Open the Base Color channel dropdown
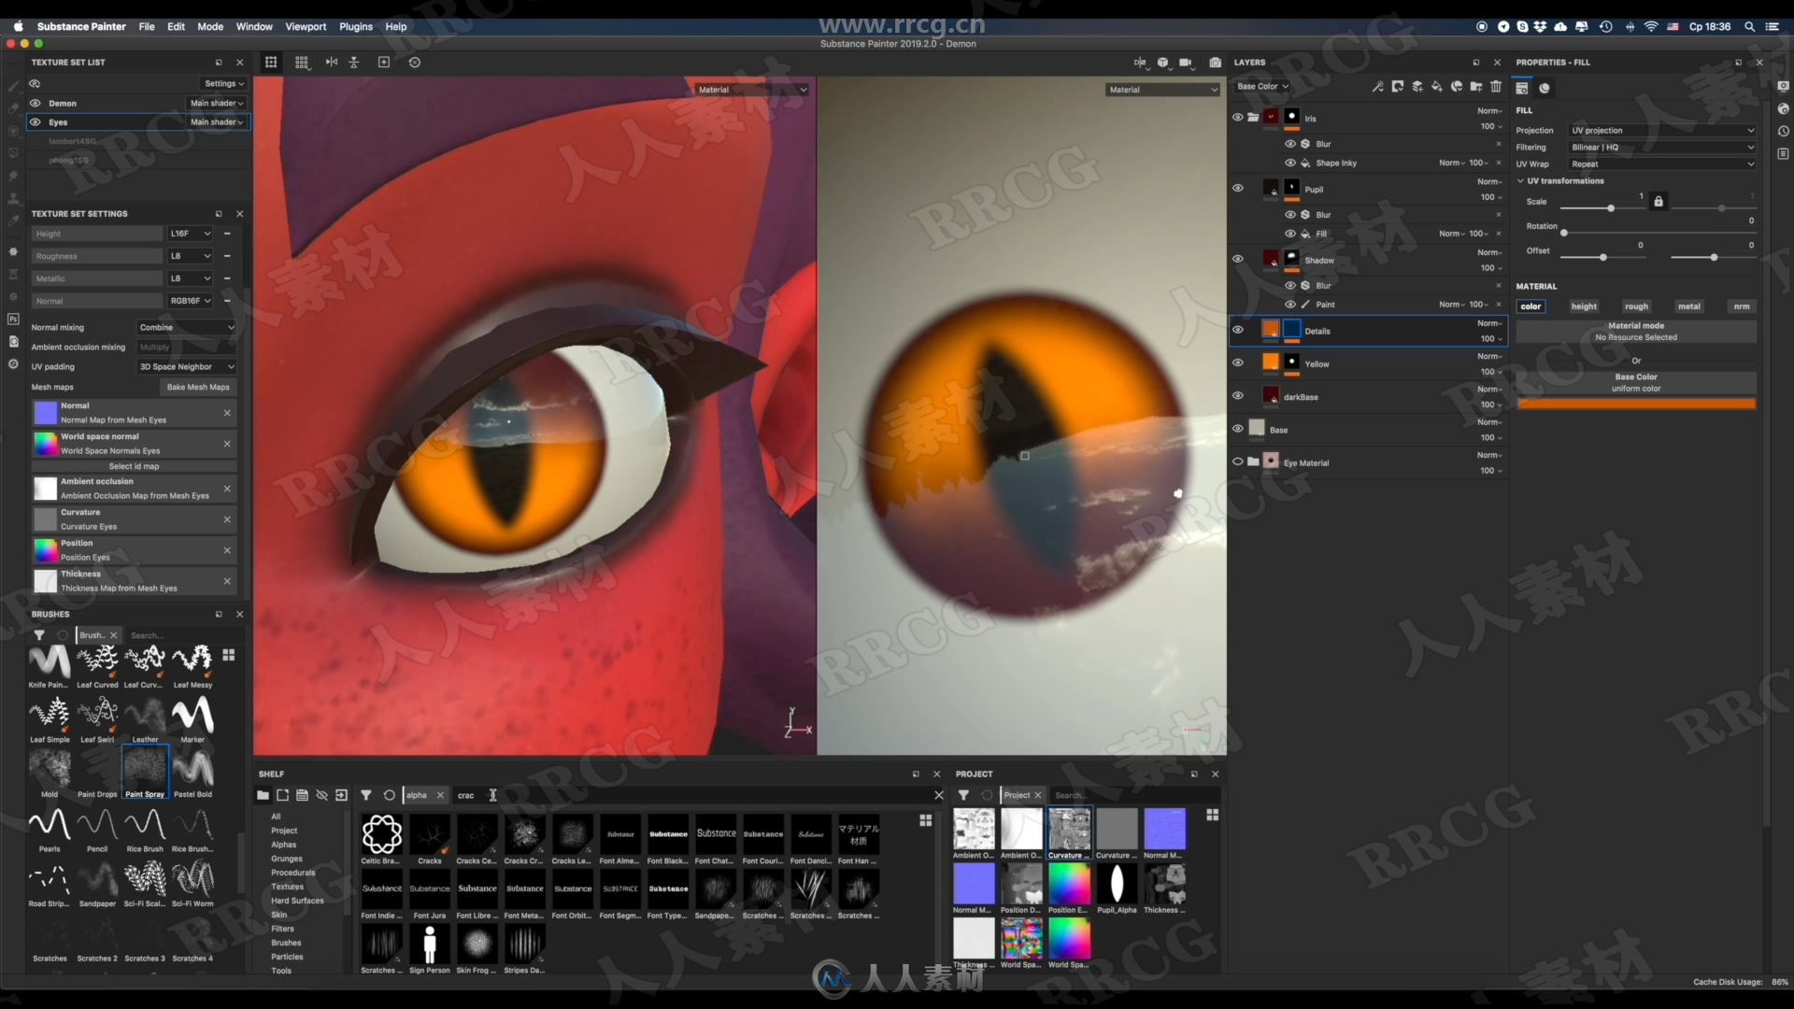This screenshot has width=1794, height=1009. tap(1262, 86)
